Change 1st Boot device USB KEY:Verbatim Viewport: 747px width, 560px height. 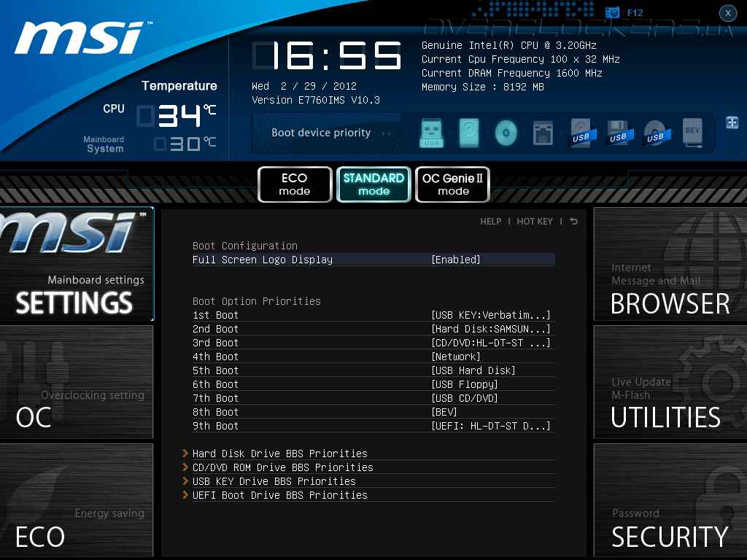[x=491, y=315]
